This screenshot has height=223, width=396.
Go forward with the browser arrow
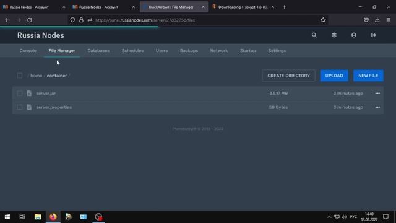(x=19, y=20)
